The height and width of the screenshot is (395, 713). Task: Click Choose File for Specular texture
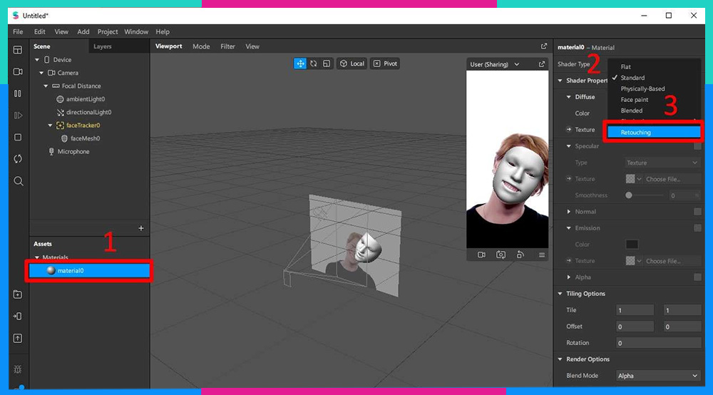663,179
